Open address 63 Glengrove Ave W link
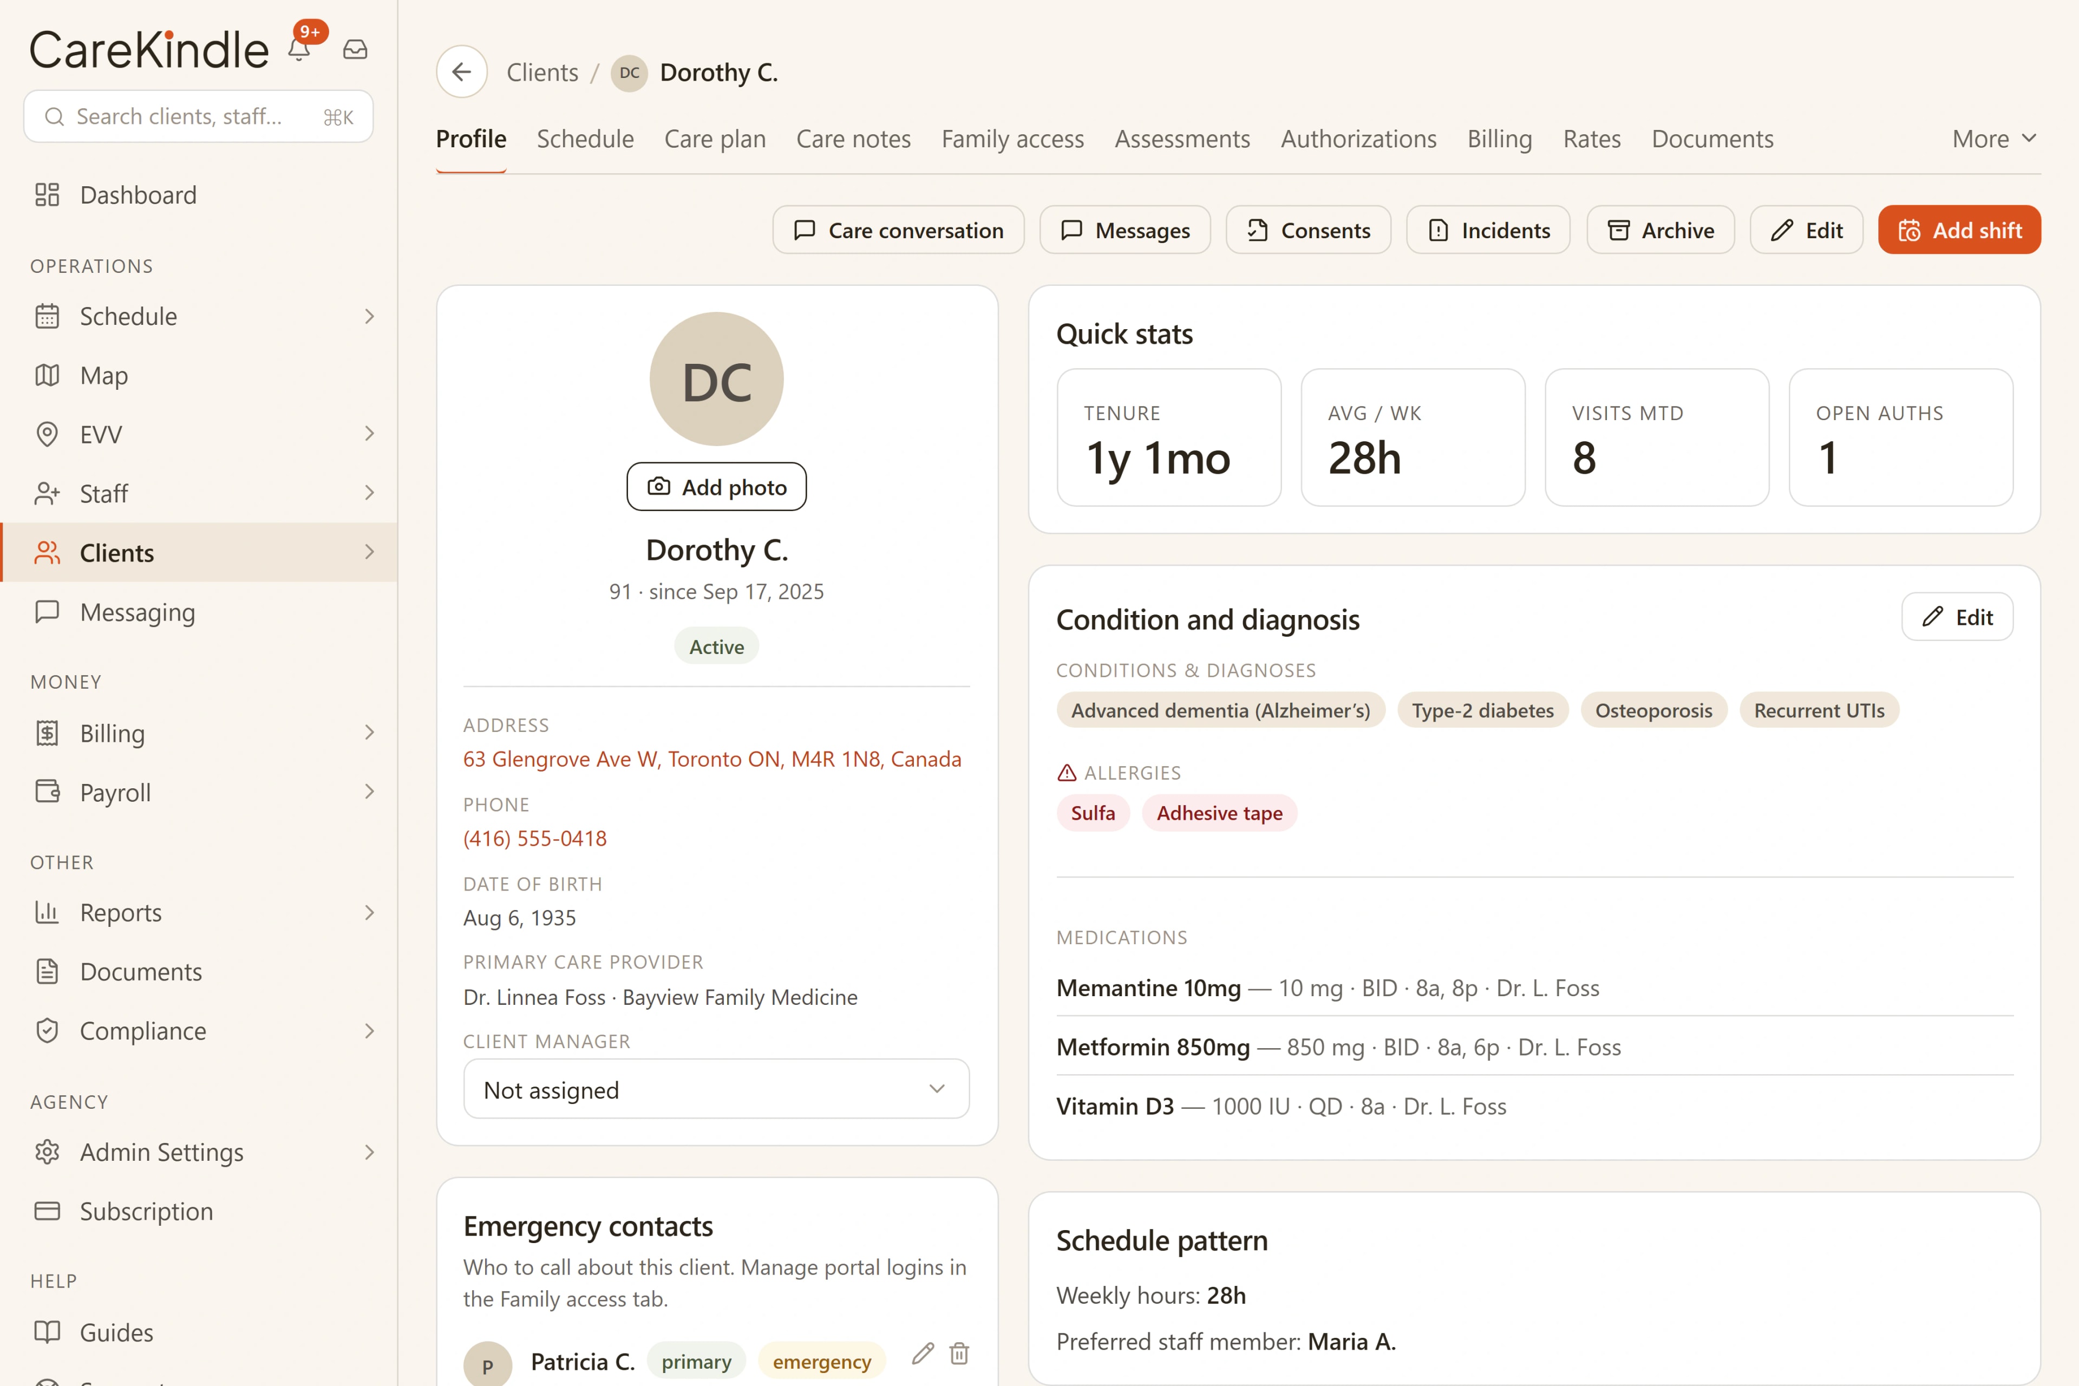 coord(711,759)
